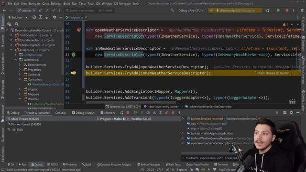
Task: Click the build hammer icon
Action: (172, 10)
